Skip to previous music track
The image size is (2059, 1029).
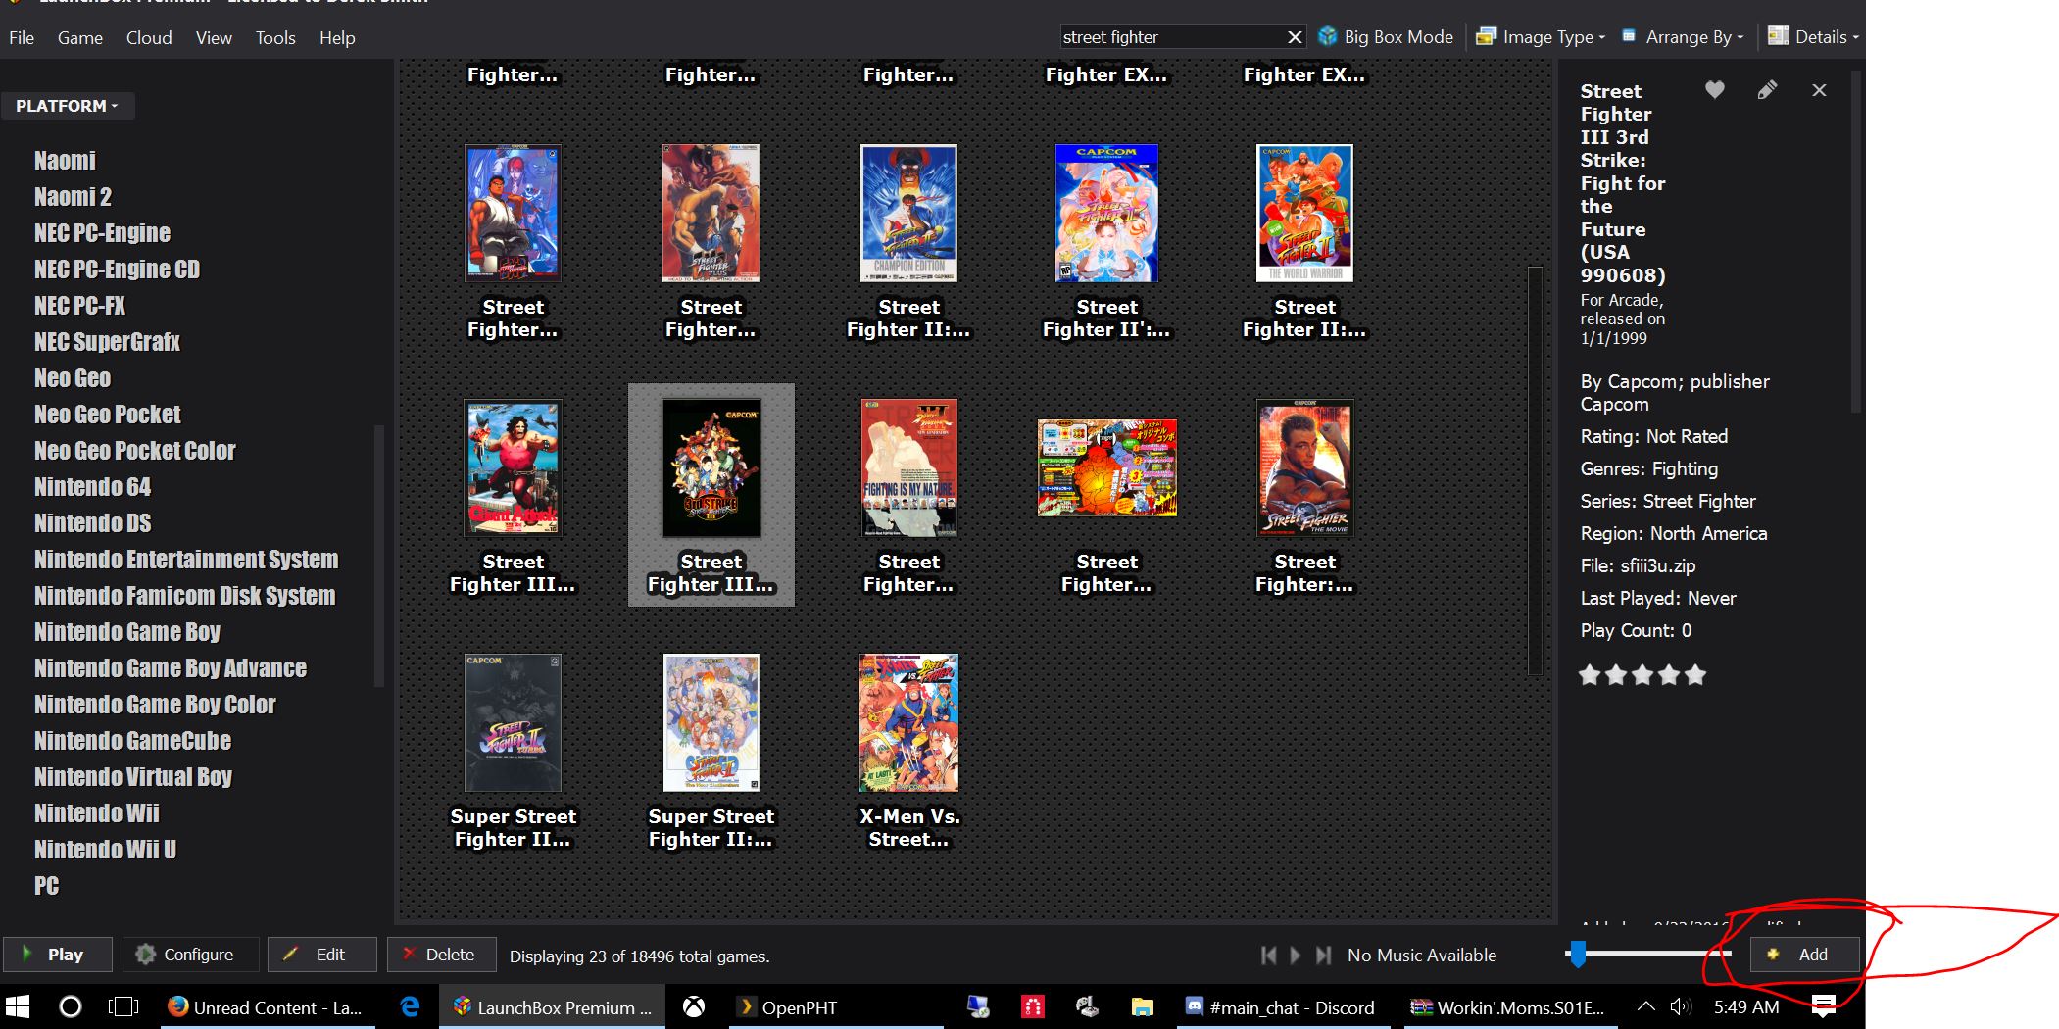tap(1269, 955)
